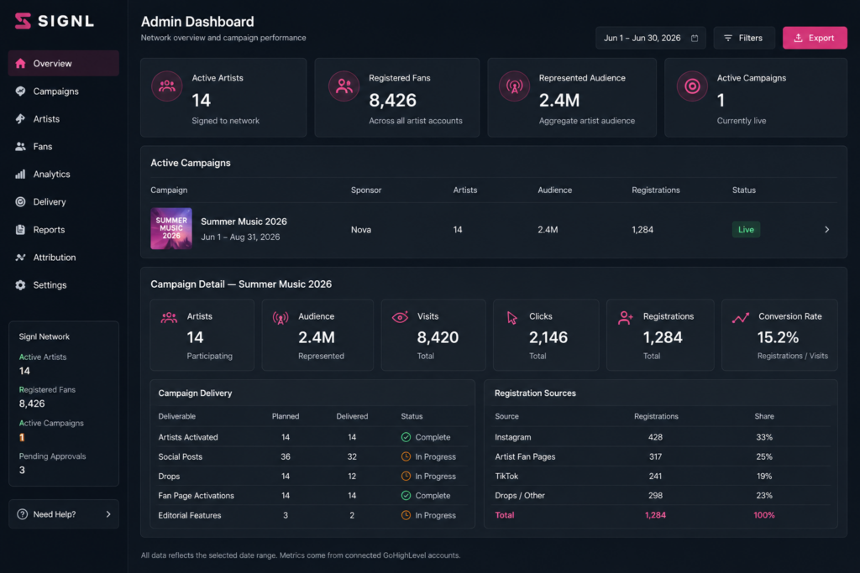This screenshot has height=573, width=860.
Task: Open Reports document icon
Action: [x=20, y=230]
